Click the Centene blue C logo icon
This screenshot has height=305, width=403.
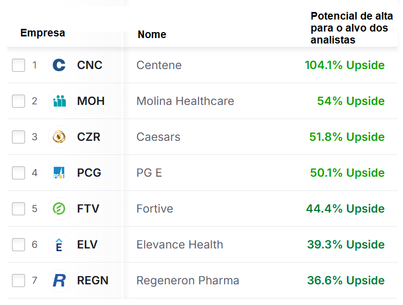pyautogui.click(x=59, y=65)
